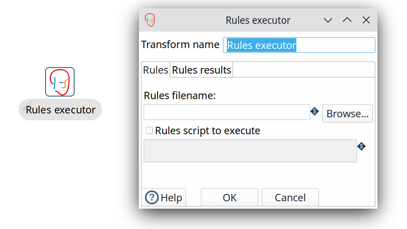Select the Rules tab

156,70
